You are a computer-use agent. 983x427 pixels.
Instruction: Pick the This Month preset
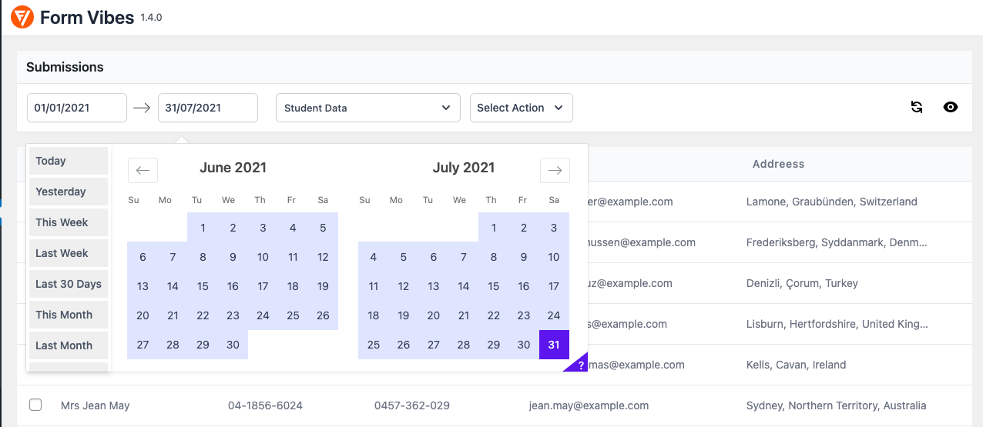click(x=68, y=315)
